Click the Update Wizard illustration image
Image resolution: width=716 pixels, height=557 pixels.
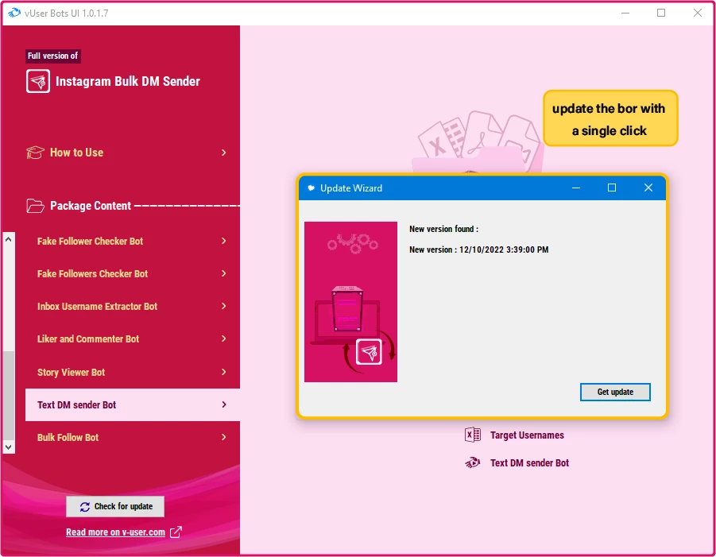pyautogui.click(x=350, y=302)
